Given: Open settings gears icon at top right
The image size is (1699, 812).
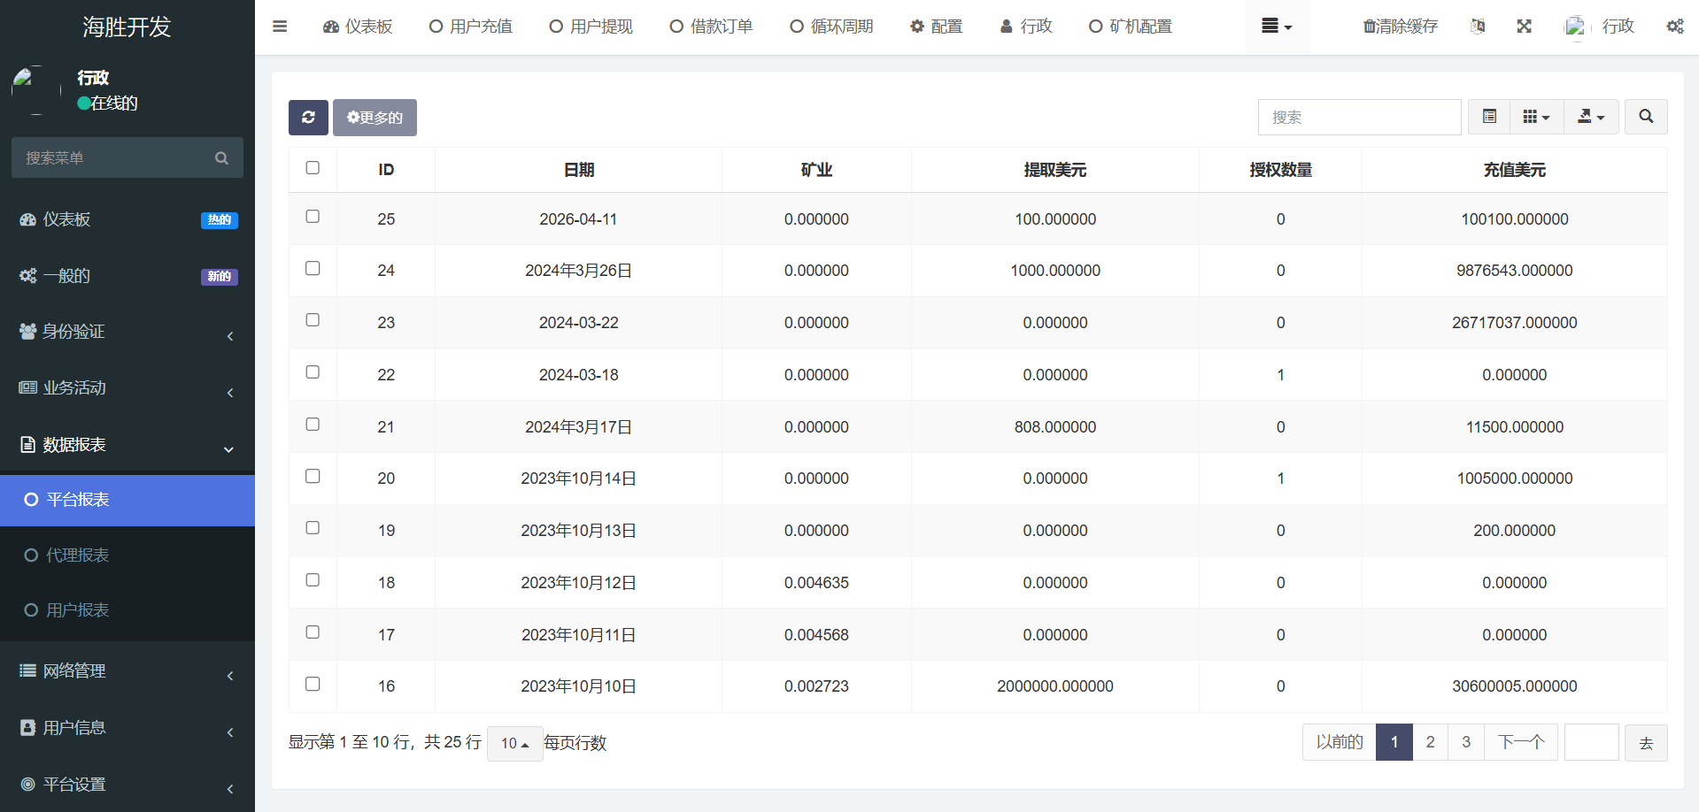Looking at the screenshot, I should (x=1674, y=27).
